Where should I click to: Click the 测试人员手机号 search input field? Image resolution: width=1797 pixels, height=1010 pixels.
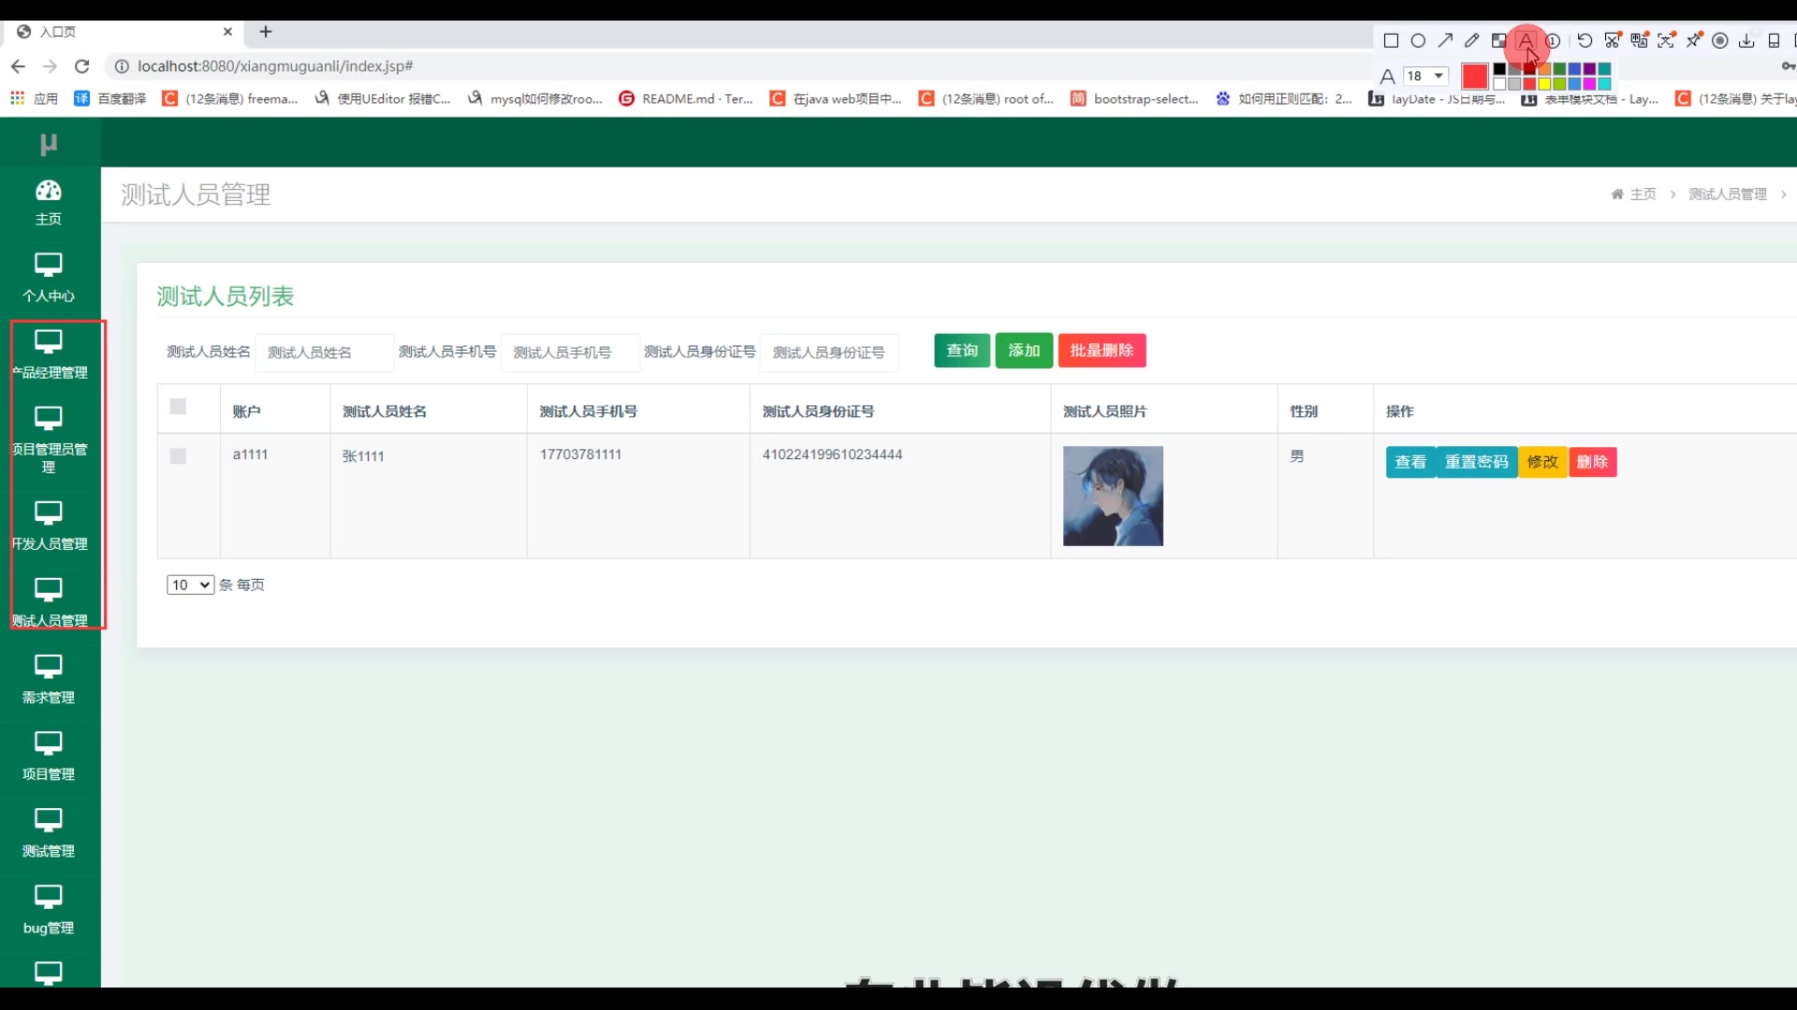pyautogui.click(x=569, y=353)
